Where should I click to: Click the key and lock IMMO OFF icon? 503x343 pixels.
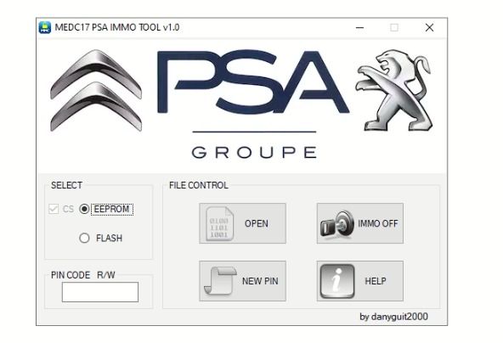point(336,224)
